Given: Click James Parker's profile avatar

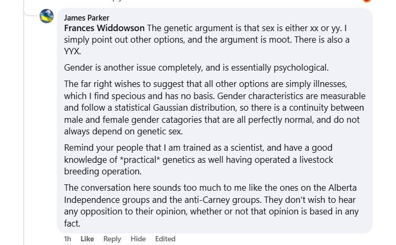Looking at the screenshot, I should pyautogui.click(x=47, y=16).
